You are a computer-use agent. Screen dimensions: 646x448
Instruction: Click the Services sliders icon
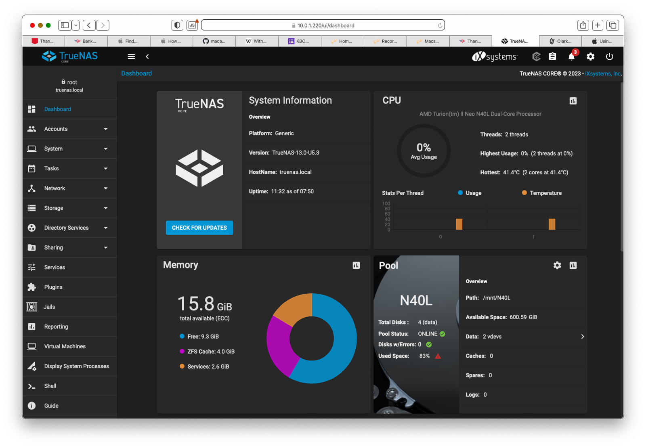pos(31,267)
